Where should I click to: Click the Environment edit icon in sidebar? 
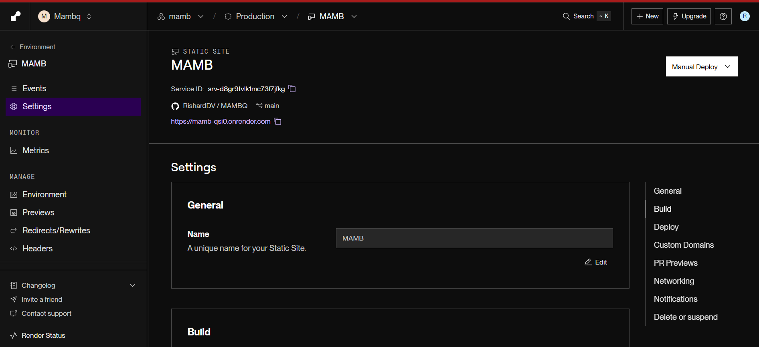click(x=14, y=195)
